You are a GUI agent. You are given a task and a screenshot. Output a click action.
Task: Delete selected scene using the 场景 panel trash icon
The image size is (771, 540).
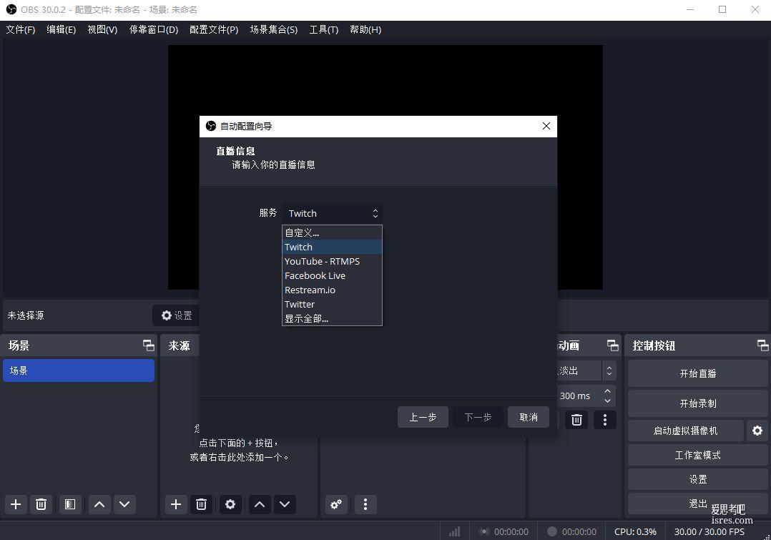pyautogui.click(x=41, y=504)
